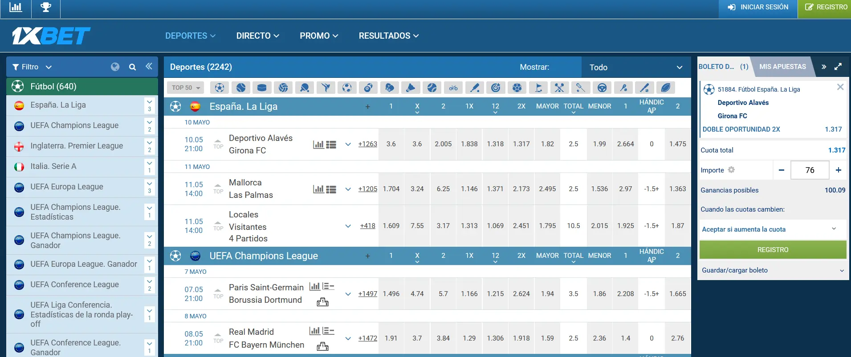Open the trophy icon in top bar
851x357 pixels.
46,8
